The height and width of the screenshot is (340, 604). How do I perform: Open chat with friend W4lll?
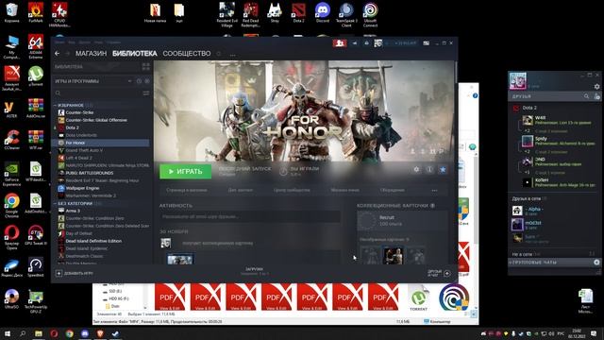(559, 120)
